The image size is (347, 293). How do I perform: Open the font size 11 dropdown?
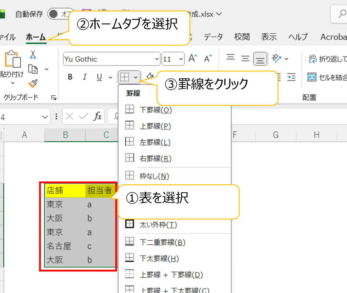pyautogui.click(x=181, y=59)
